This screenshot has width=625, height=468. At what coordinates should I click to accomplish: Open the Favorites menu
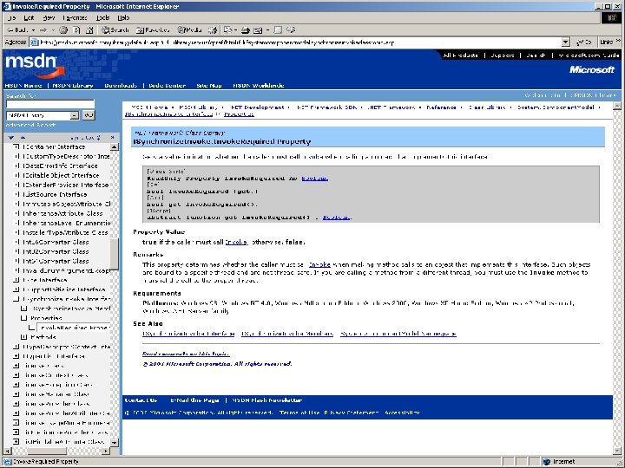(75, 18)
